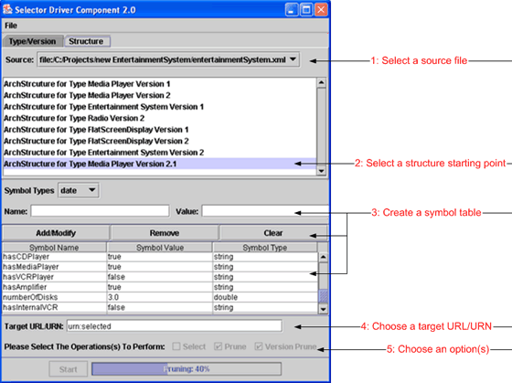Click the symbol table scroll up arrow
The height and width of the screenshot is (383, 512).
[x=323, y=257]
